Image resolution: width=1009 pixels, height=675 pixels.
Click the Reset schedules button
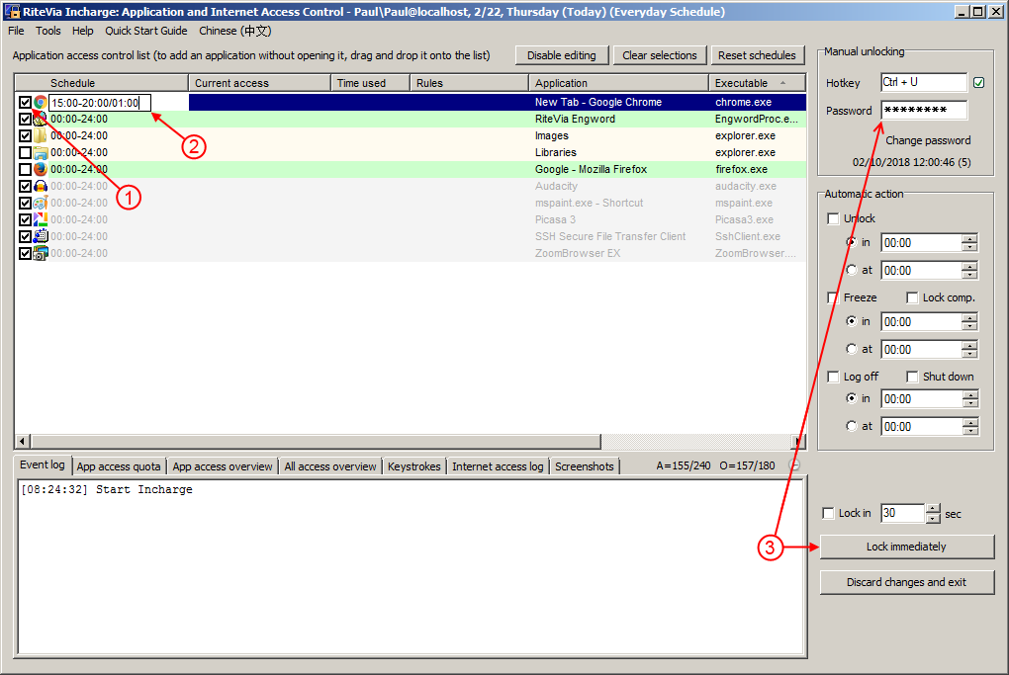(x=757, y=55)
